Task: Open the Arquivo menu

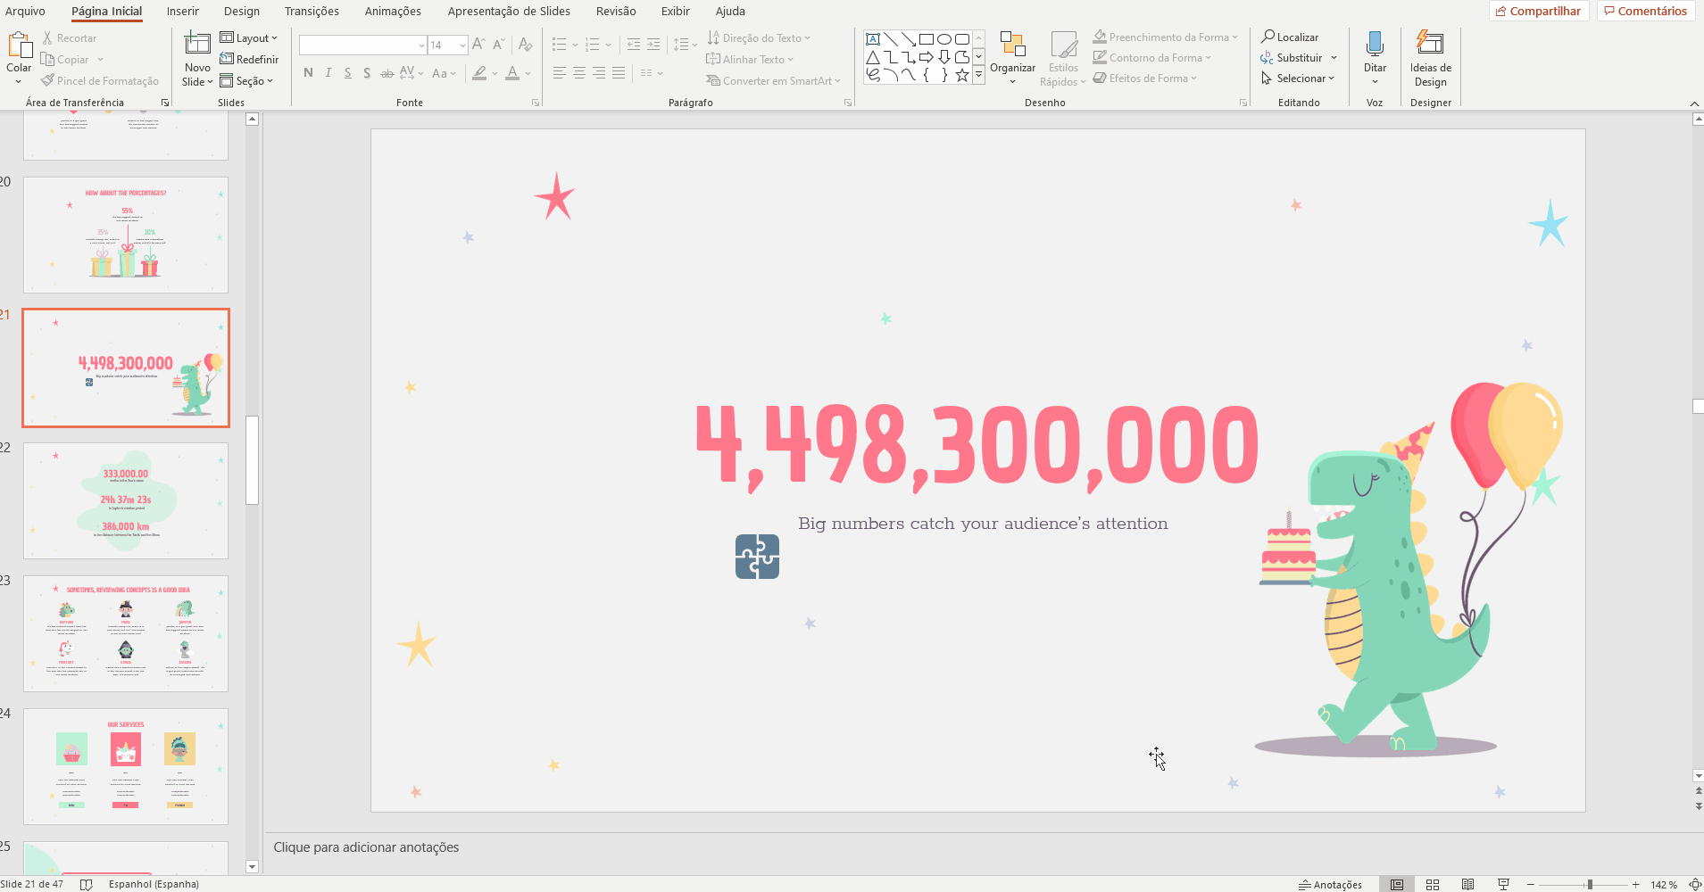Action: (x=25, y=11)
